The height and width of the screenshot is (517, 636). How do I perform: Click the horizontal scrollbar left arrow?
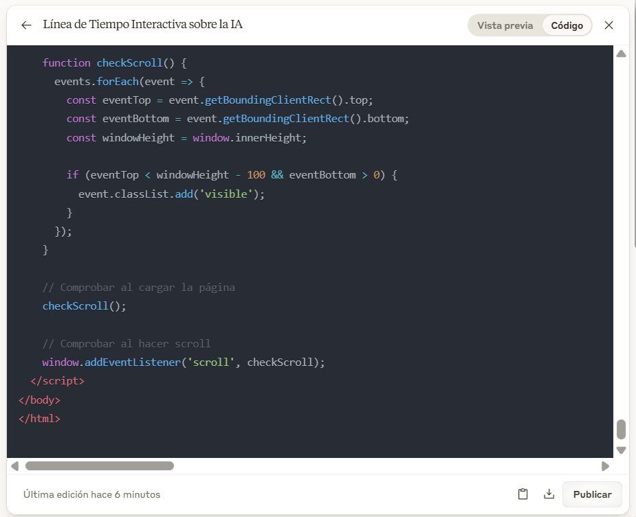(15, 466)
